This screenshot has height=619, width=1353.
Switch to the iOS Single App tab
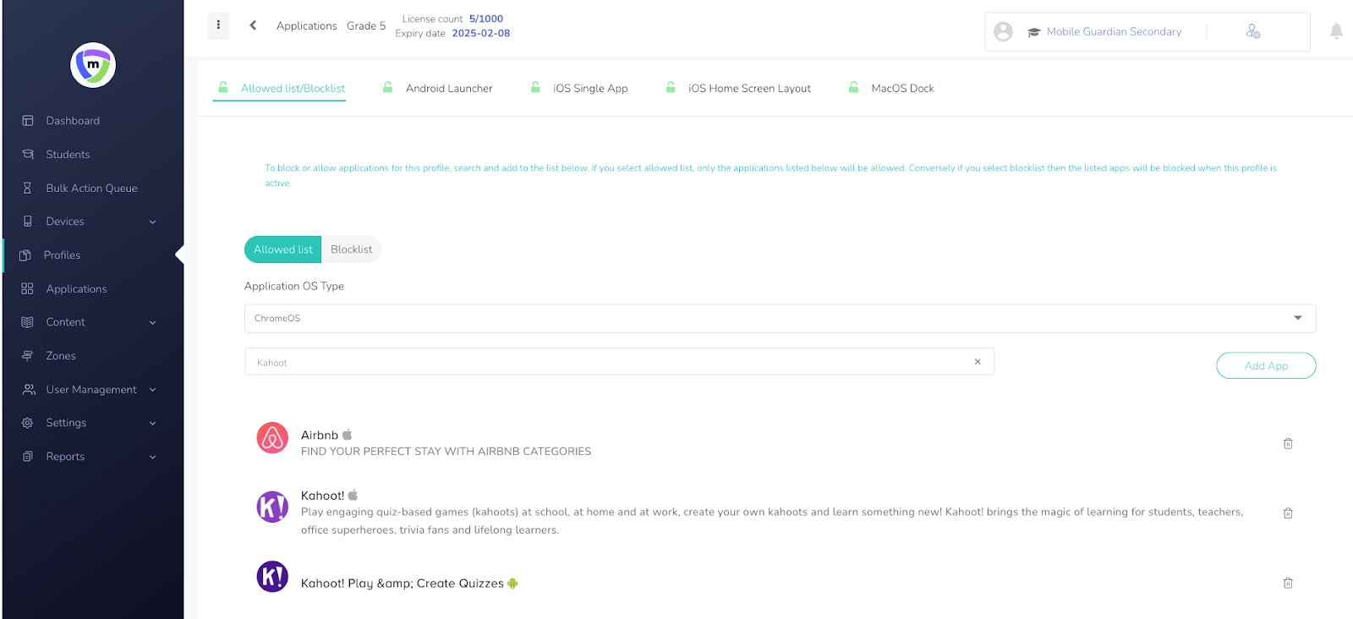tap(579, 88)
